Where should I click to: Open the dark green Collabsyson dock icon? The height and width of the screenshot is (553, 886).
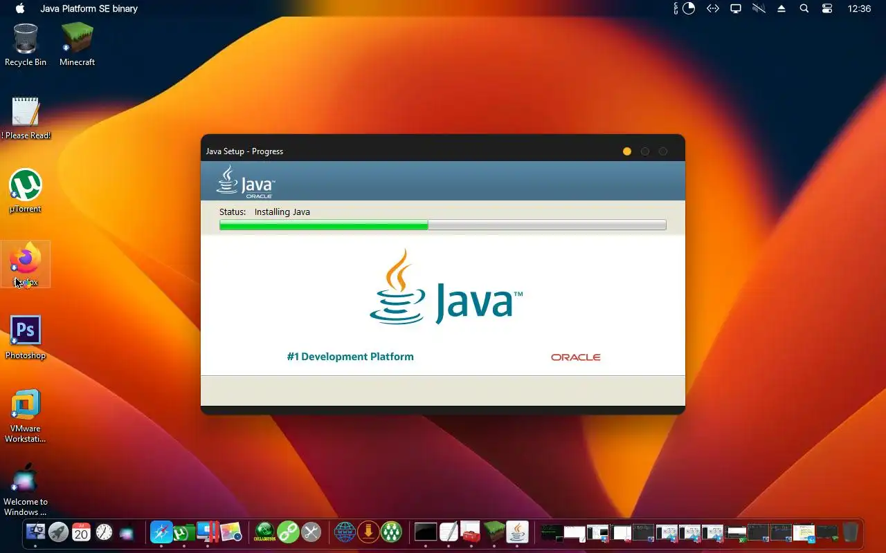264,532
